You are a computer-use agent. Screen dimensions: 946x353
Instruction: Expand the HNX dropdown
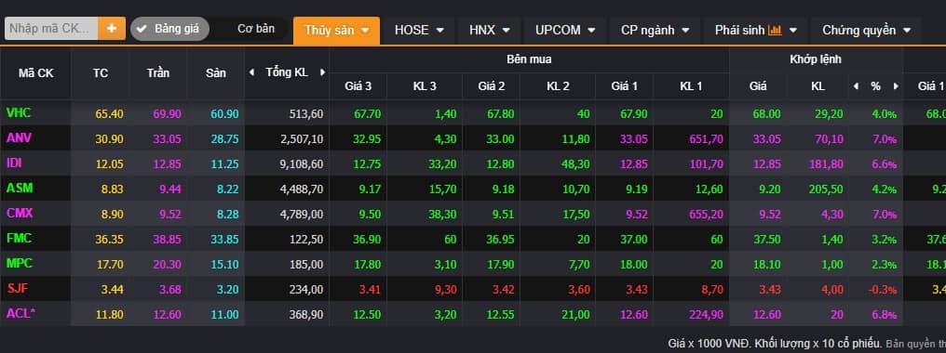[x=489, y=30]
